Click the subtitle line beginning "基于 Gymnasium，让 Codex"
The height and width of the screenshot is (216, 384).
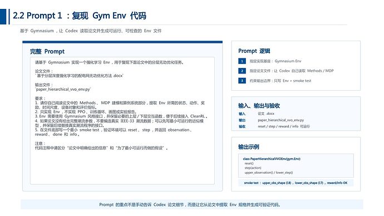(91, 31)
